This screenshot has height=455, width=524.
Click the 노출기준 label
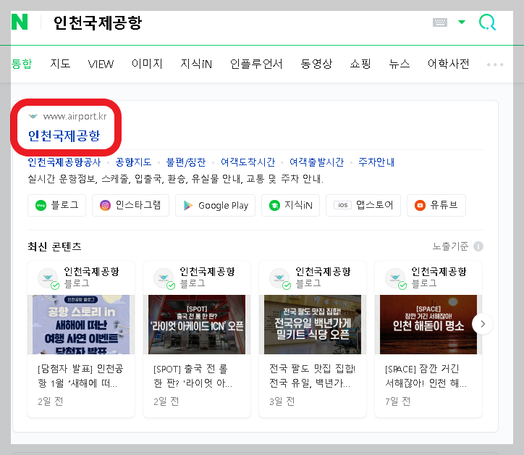(x=450, y=246)
